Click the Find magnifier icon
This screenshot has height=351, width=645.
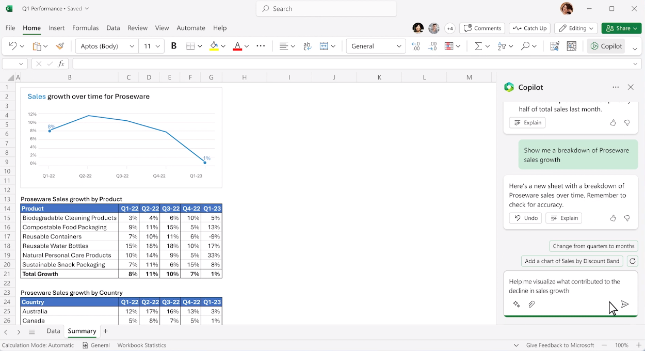525,46
